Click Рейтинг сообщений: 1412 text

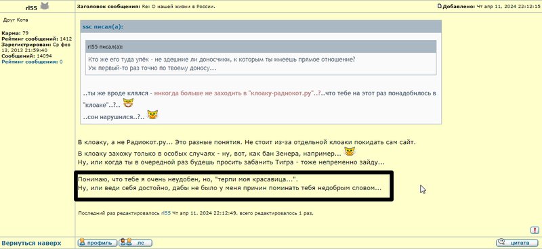[37, 39]
